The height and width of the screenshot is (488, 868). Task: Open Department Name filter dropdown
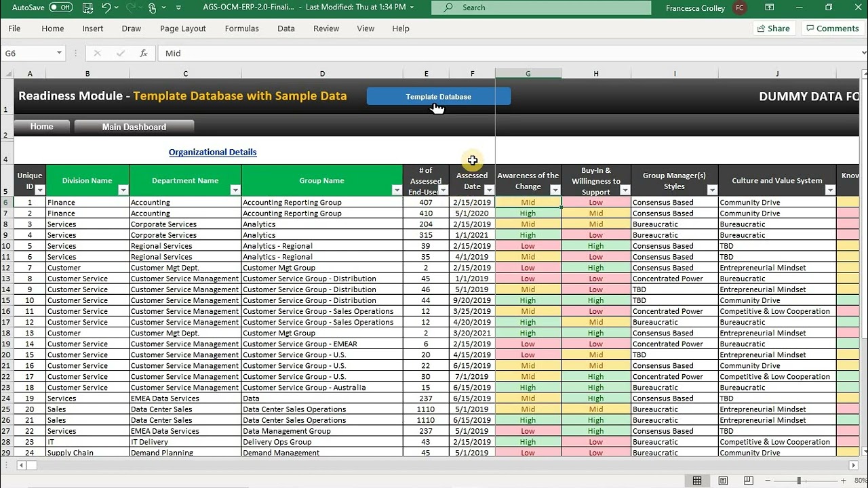[235, 190]
